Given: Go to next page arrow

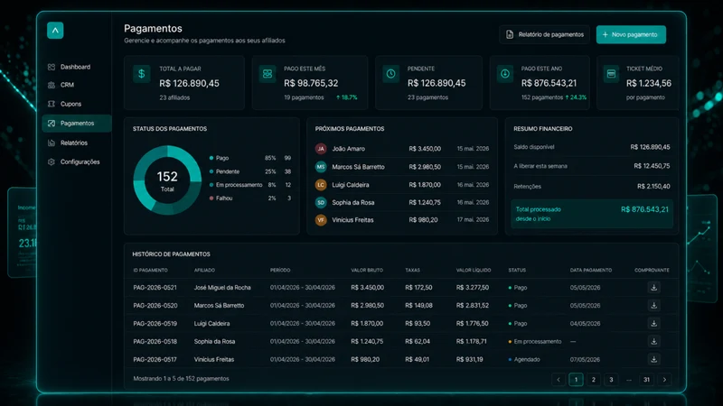Looking at the screenshot, I should click(664, 380).
